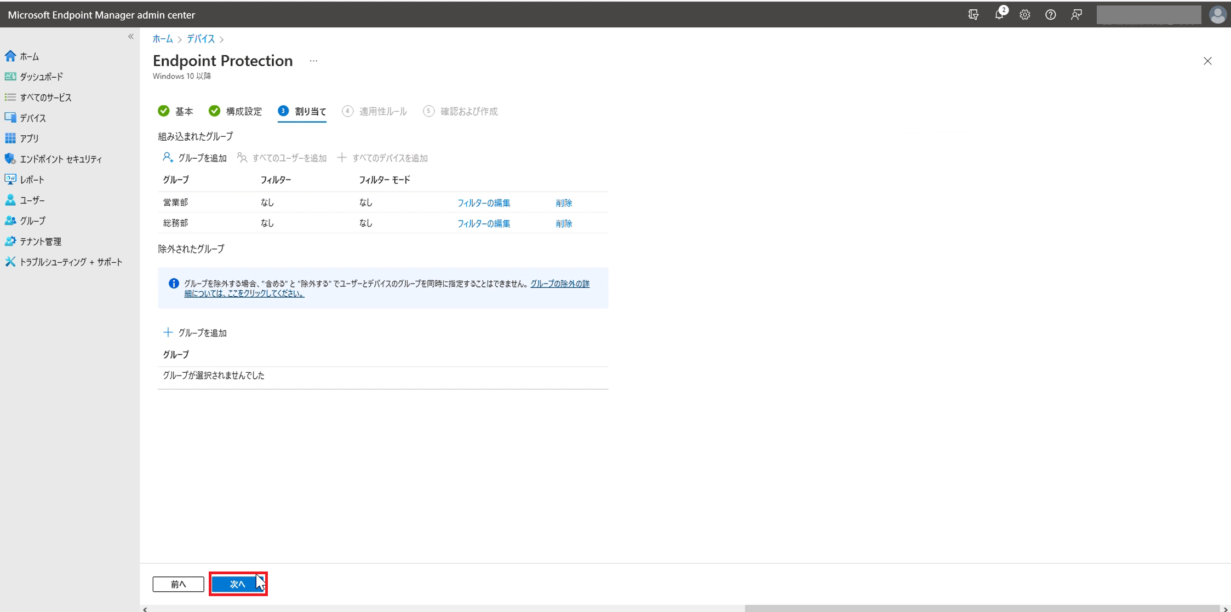Open レポート in the sidebar

[x=25, y=180]
